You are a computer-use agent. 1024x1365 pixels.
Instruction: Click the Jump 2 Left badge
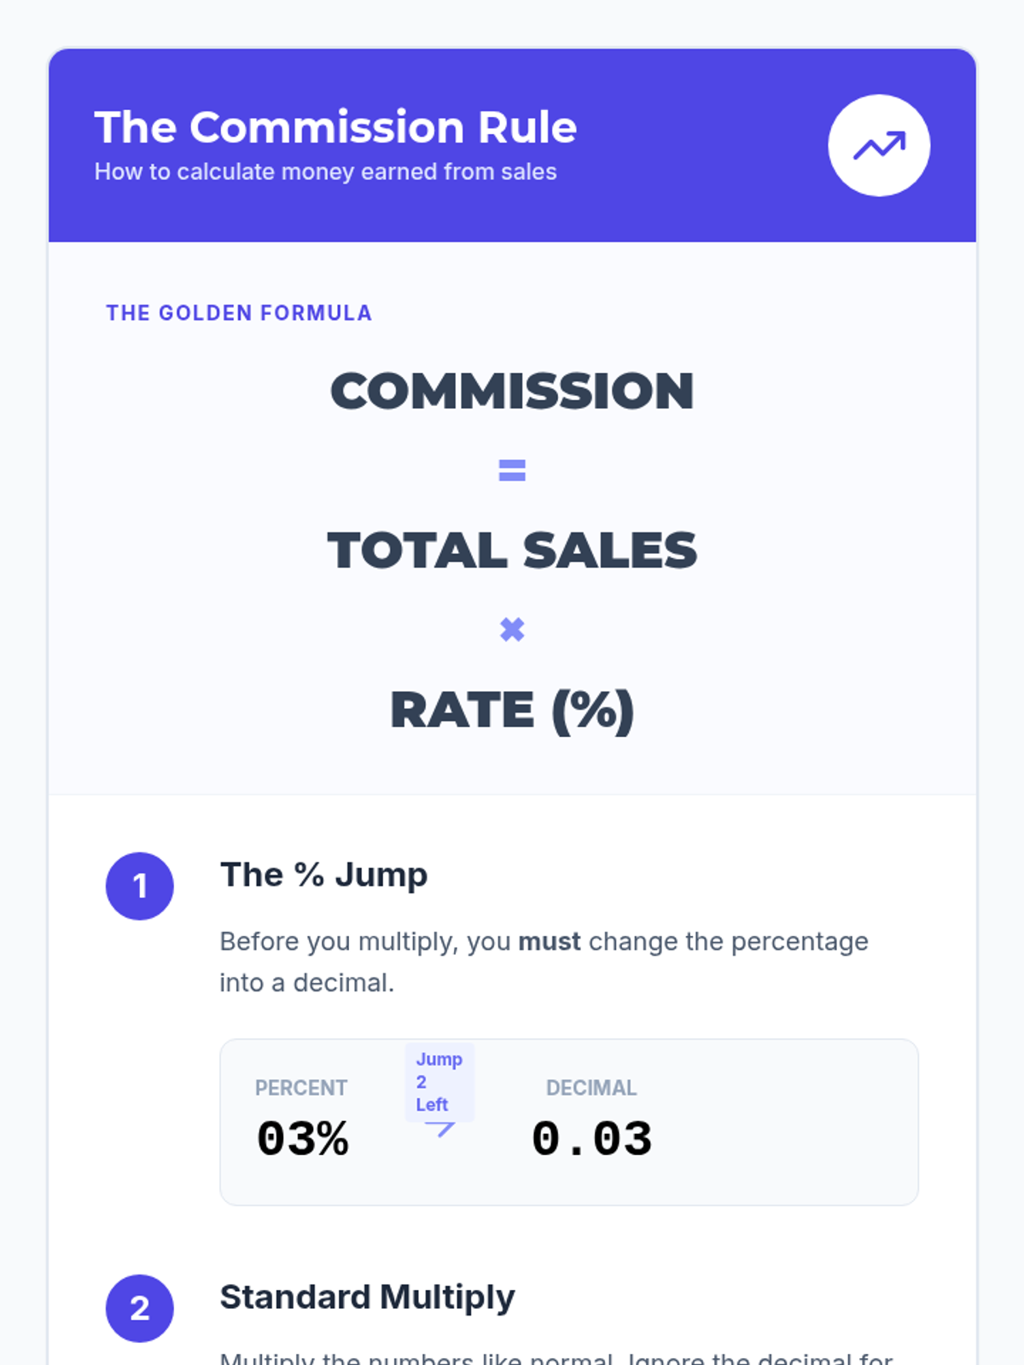tap(439, 1082)
